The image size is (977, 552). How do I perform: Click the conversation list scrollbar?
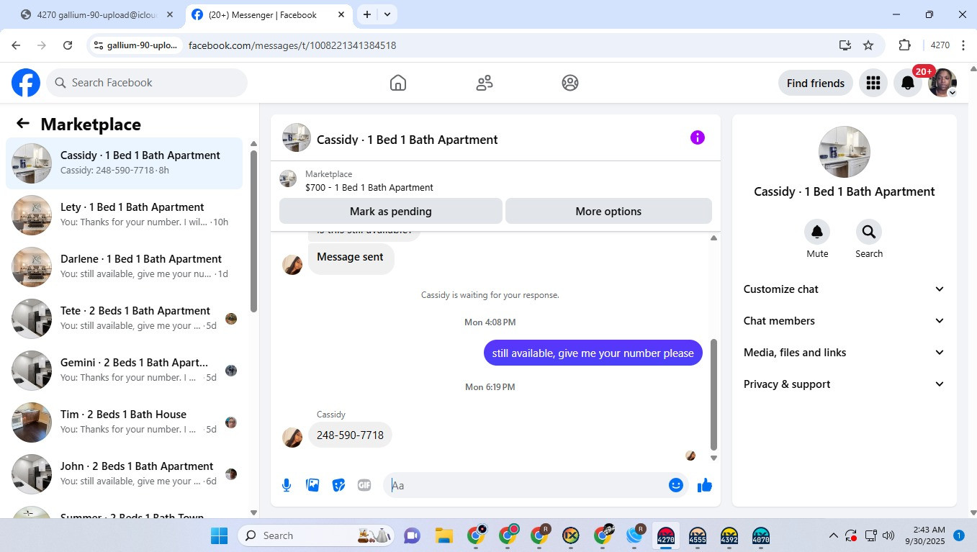[253, 230]
